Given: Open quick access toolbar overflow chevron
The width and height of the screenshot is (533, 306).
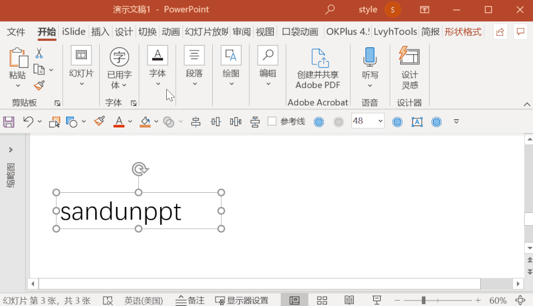Looking at the screenshot, I should click(456, 121).
